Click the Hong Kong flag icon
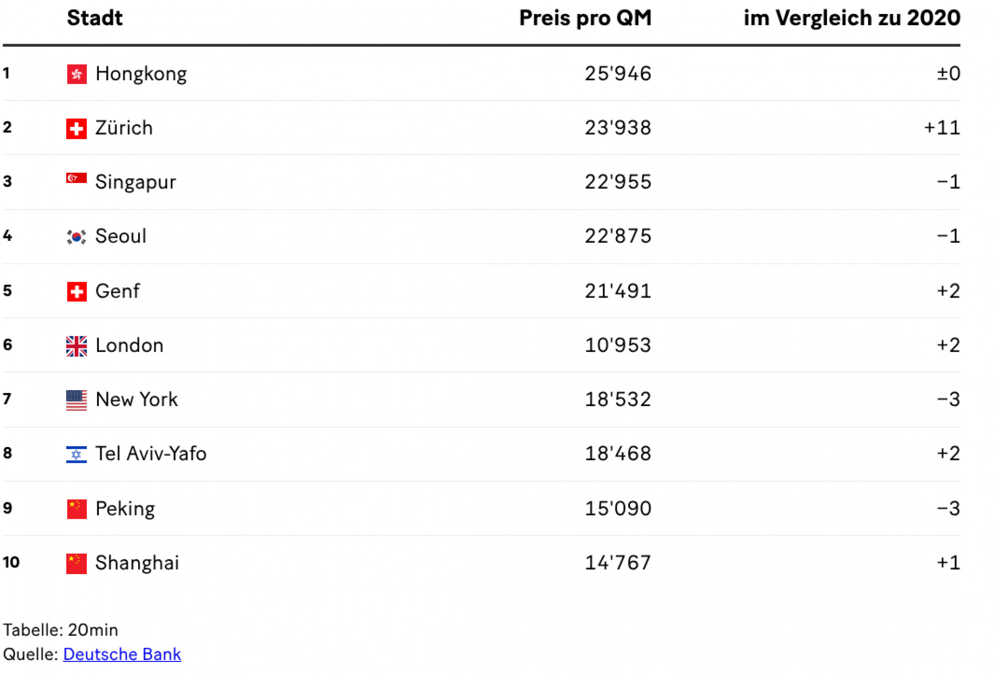The width and height of the screenshot is (994, 674). (76, 74)
